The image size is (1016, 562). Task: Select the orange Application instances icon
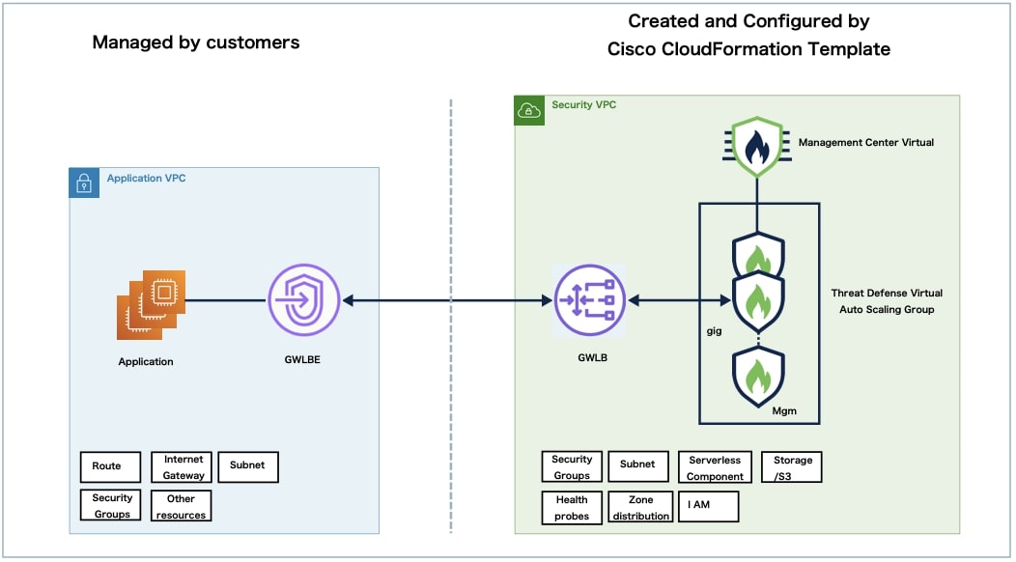point(151,305)
